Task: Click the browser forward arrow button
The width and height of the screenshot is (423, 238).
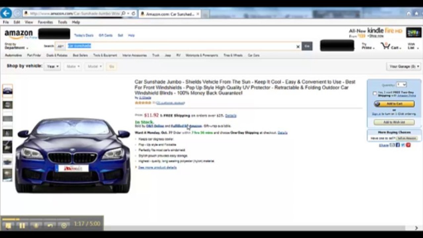Action: [x=17, y=14]
